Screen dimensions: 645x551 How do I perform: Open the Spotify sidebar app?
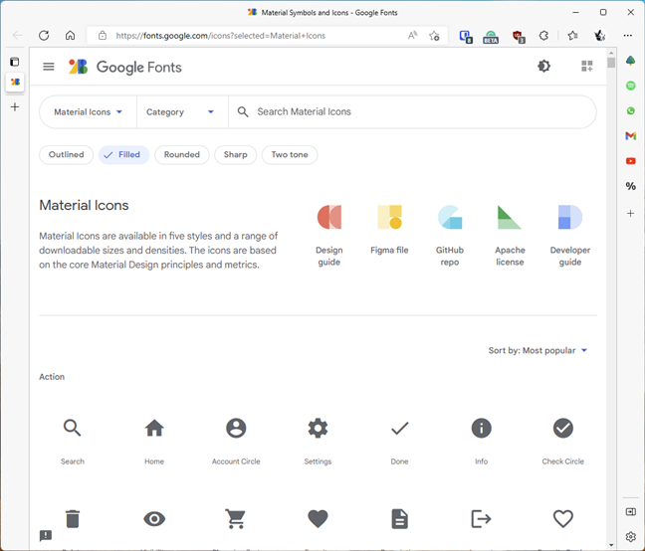tap(631, 86)
